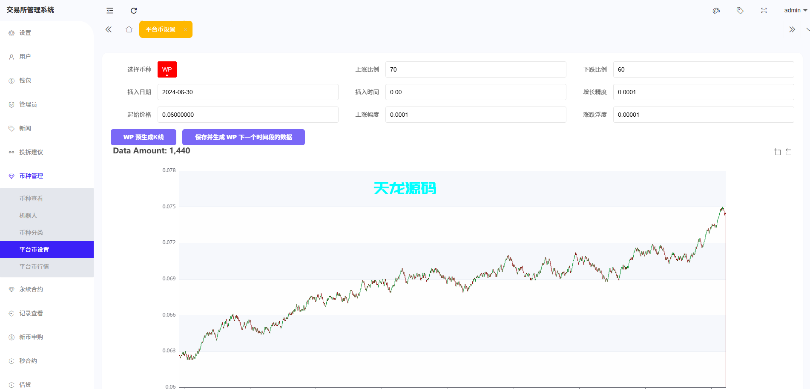Click 保存并生成 WP 下一个时间段的数据 button
Viewport: 810px width, 389px height.
point(244,137)
